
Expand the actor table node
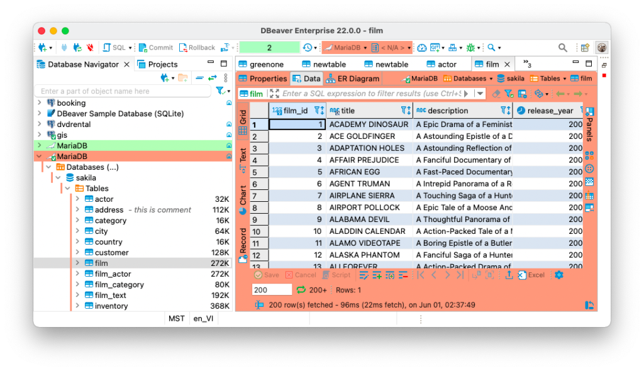(77, 199)
